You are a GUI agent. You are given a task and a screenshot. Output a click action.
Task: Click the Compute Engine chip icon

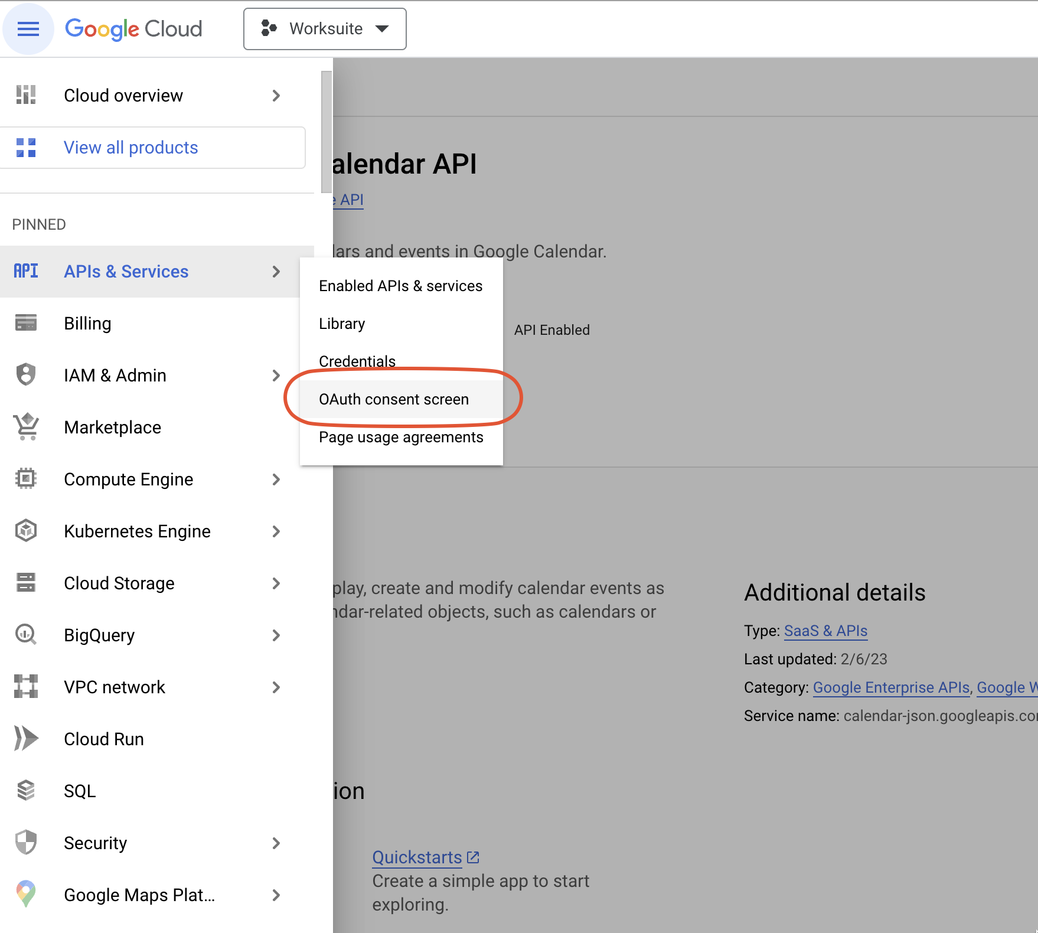pos(26,479)
